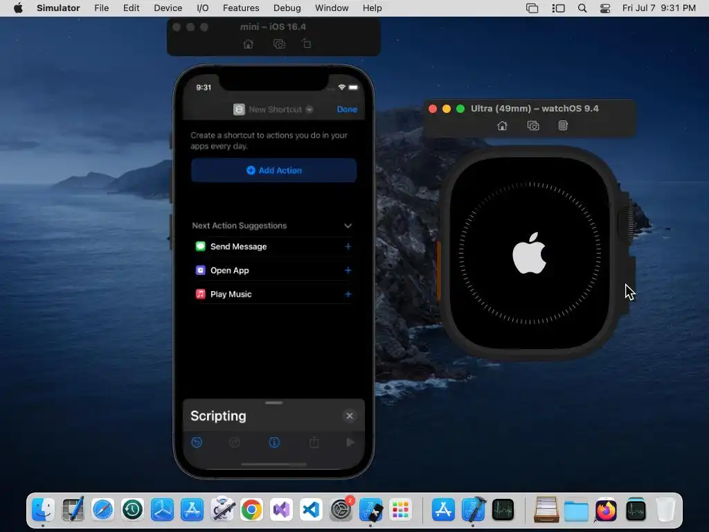Open Xcode hammer icon in the Dock
Viewport: 709px width, 532px height.
474,510
